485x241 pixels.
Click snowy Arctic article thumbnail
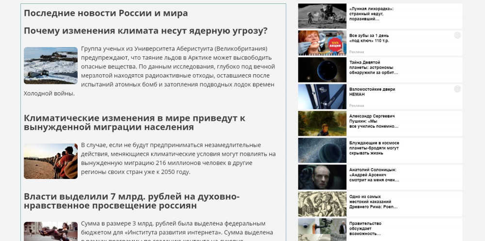(x=51, y=65)
